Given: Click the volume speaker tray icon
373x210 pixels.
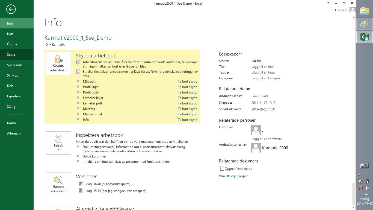Looking at the screenshot, I should 367,188.
